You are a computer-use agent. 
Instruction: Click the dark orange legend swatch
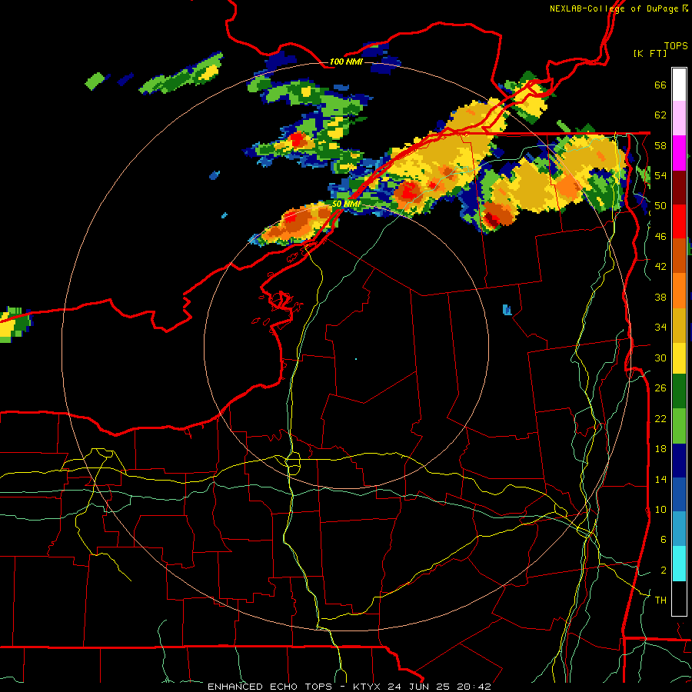(679, 255)
